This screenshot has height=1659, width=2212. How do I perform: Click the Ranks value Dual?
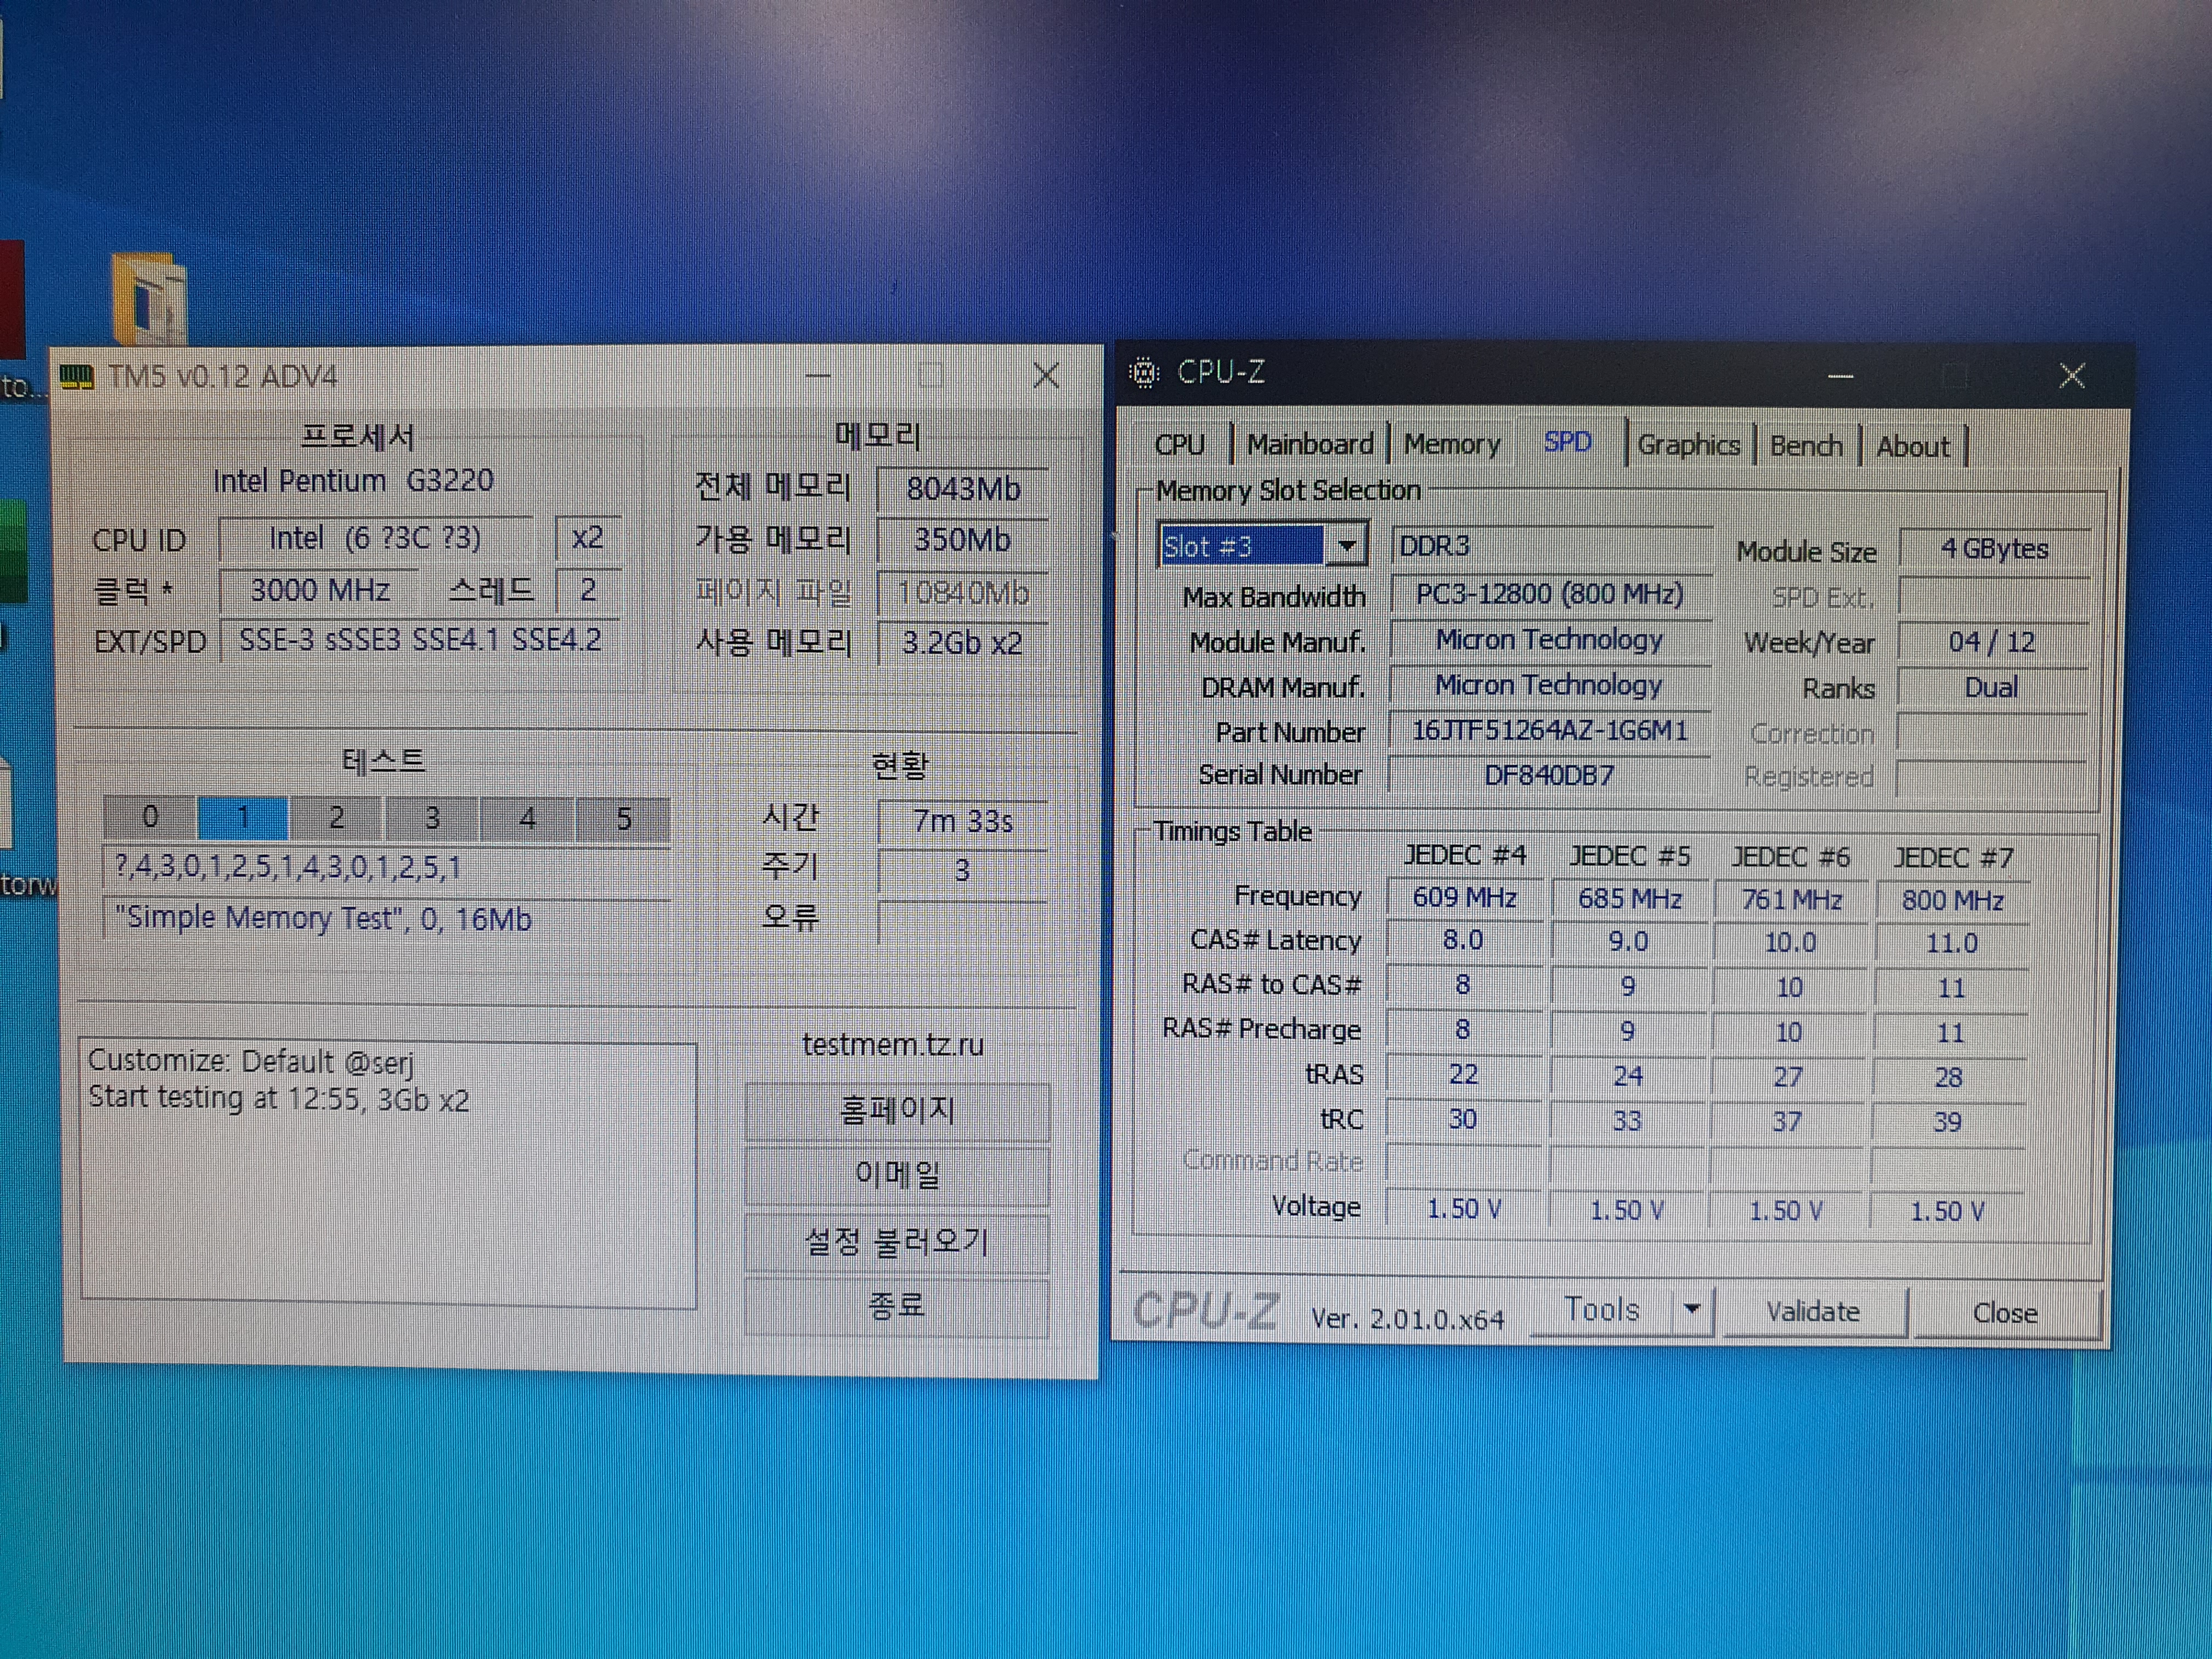pyautogui.click(x=1991, y=688)
